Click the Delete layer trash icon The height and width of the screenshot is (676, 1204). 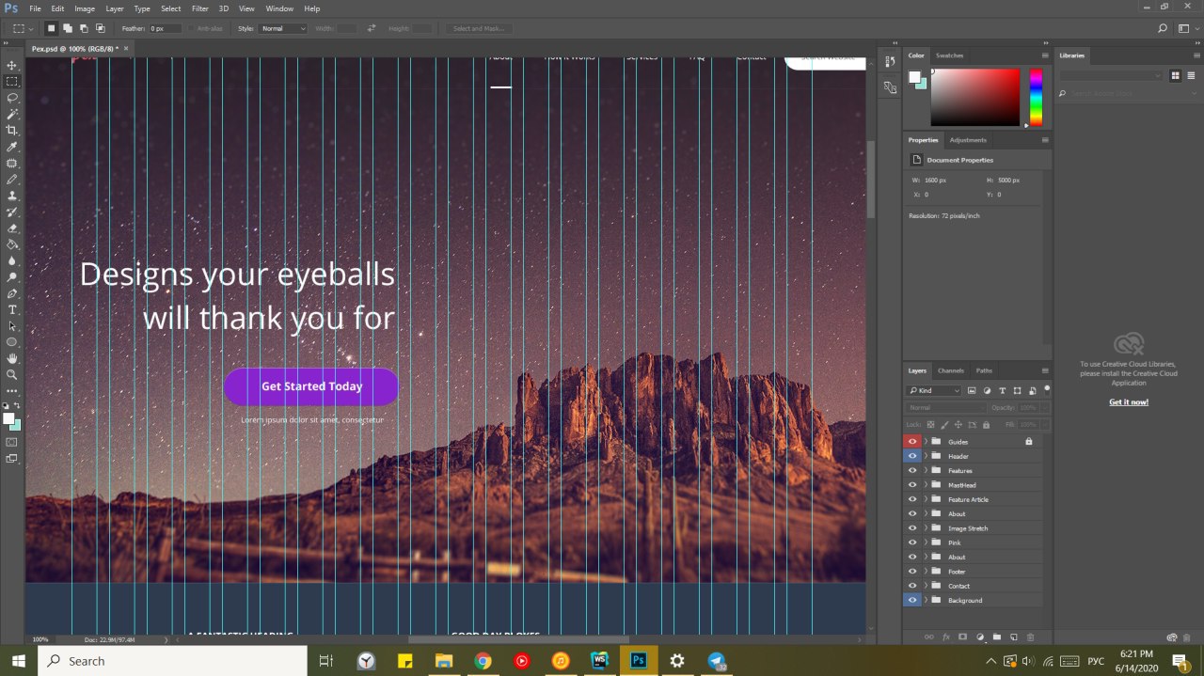pos(1030,637)
